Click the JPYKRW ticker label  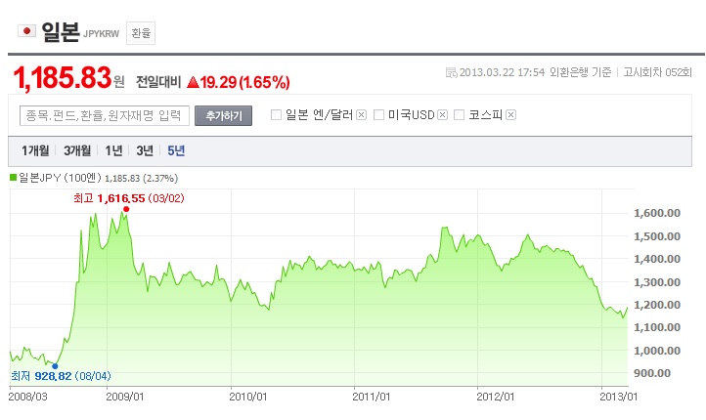[x=102, y=34]
